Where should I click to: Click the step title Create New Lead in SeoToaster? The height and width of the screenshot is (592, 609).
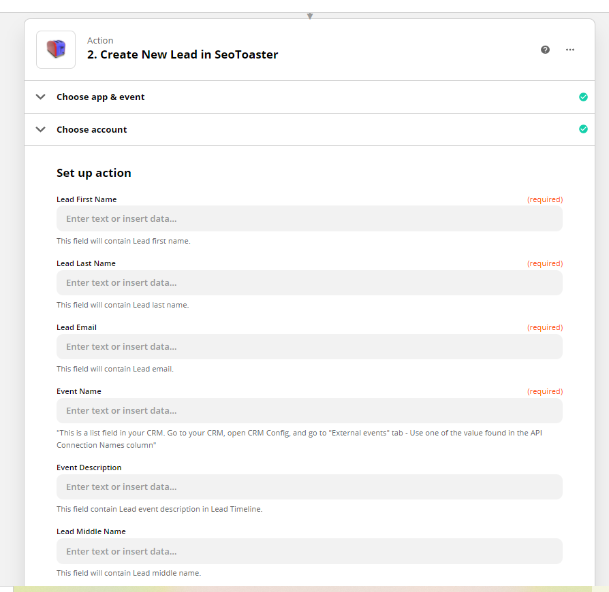183,54
